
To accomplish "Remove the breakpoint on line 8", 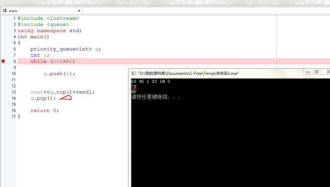I will pyautogui.click(x=3, y=61).
